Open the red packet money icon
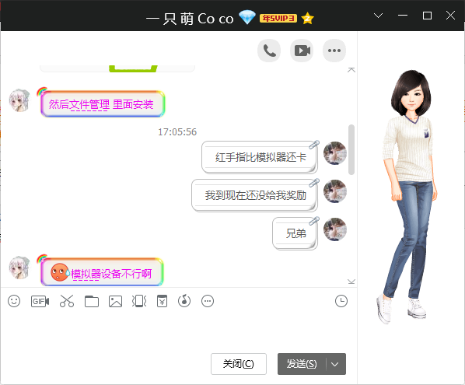The height and width of the screenshot is (385, 465). coord(162,301)
